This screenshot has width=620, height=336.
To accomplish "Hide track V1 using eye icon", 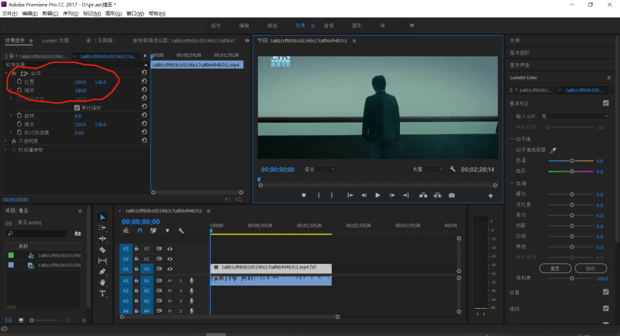I will (x=170, y=268).
